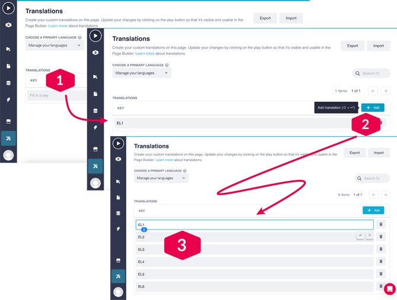Confirm the EL1 edit with the checkmark

coord(360,235)
